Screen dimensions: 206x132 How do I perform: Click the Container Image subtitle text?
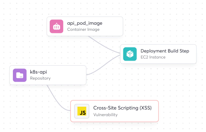click(83, 29)
